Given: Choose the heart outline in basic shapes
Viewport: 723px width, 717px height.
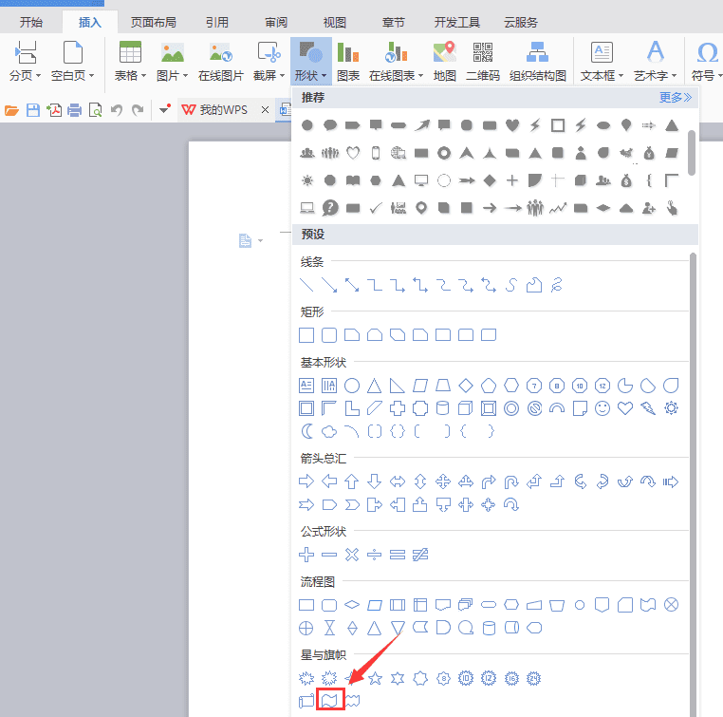Looking at the screenshot, I should tap(625, 408).
